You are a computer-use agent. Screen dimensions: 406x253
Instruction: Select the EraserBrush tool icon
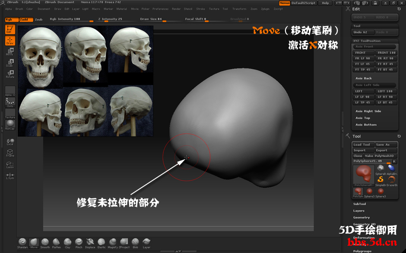pos(392,181)
